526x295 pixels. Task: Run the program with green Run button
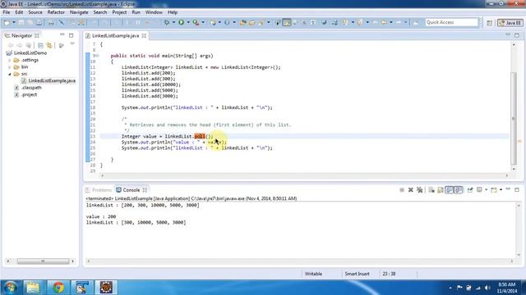pyautogui.click(x=181, y=22)
